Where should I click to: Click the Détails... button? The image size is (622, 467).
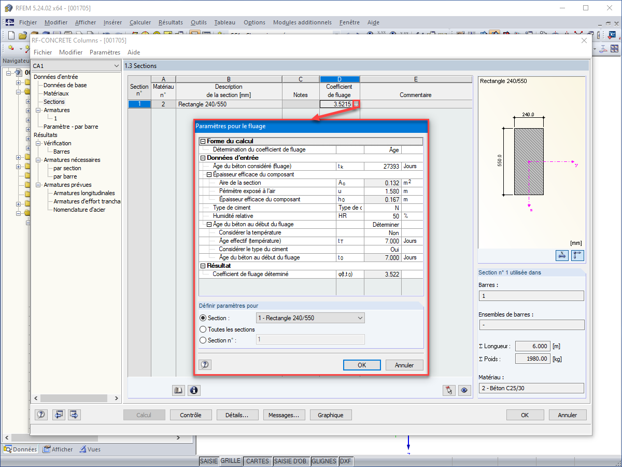click(x=237, y=415)
